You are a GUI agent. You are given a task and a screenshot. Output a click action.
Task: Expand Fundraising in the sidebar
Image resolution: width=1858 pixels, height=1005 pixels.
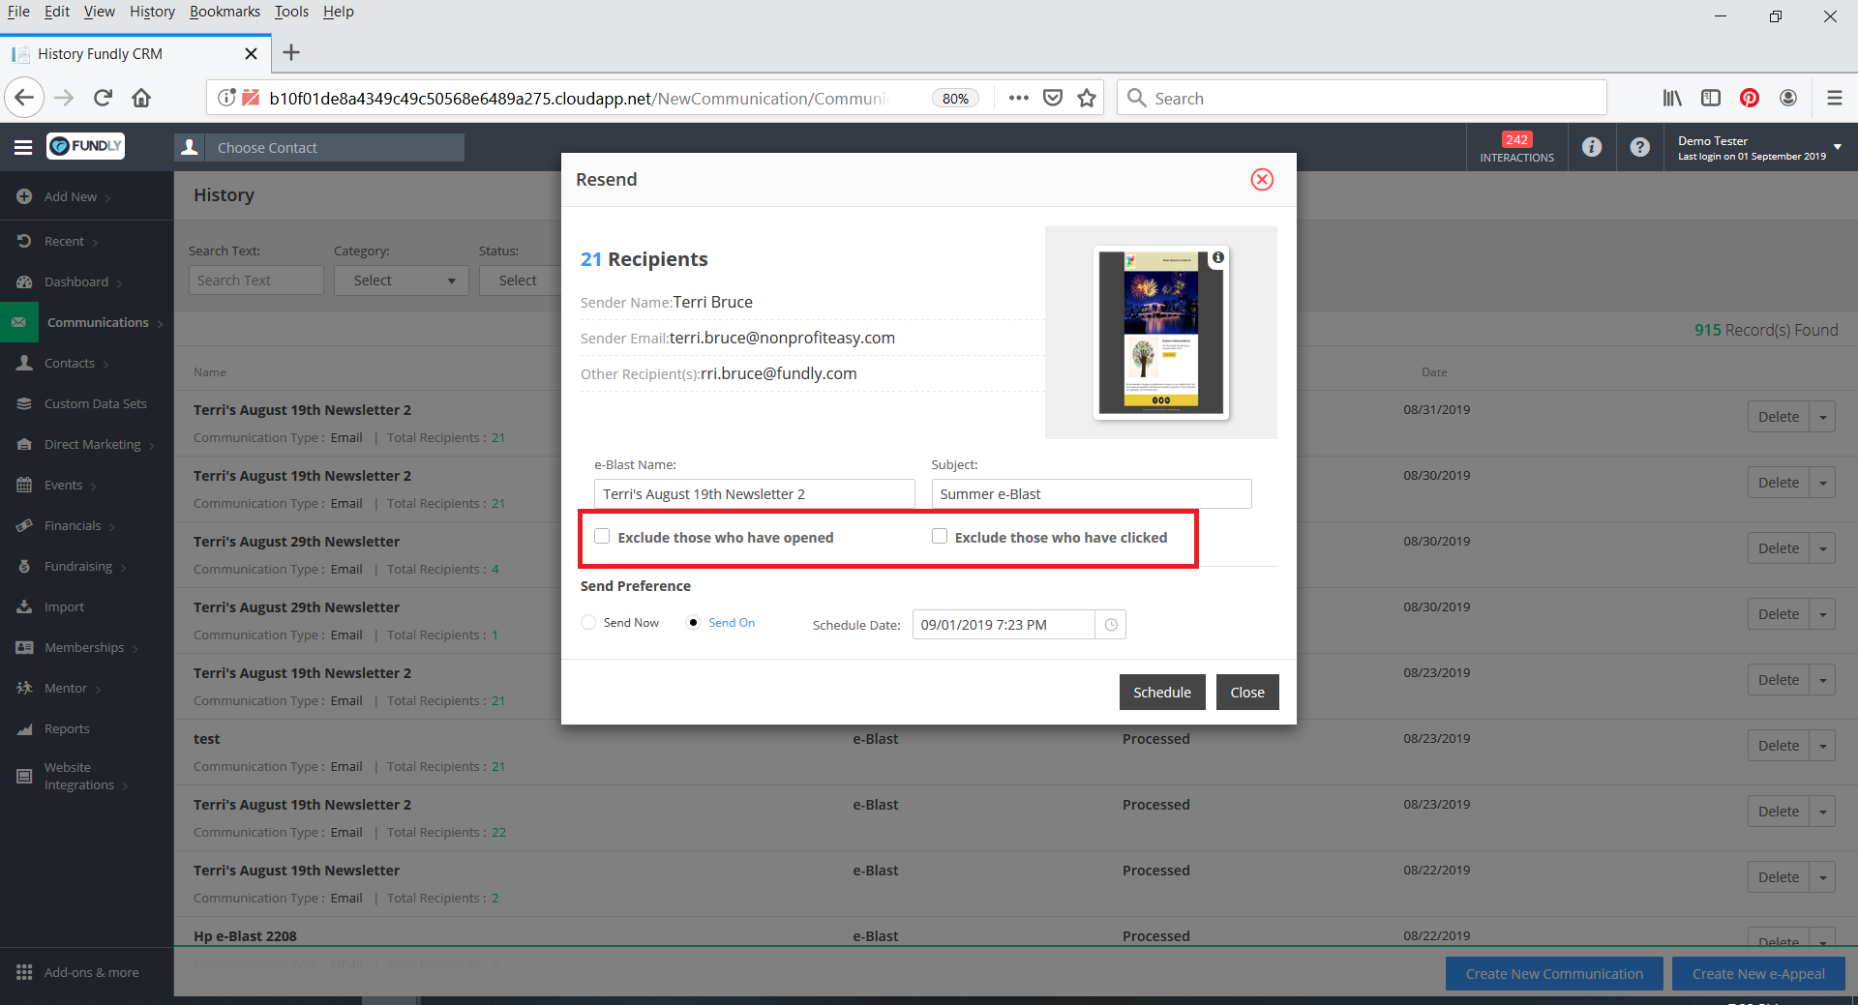(x=78, y=566)
